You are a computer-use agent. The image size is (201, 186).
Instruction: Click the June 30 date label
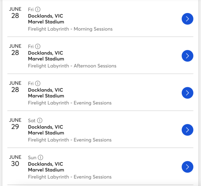[15, 161]
